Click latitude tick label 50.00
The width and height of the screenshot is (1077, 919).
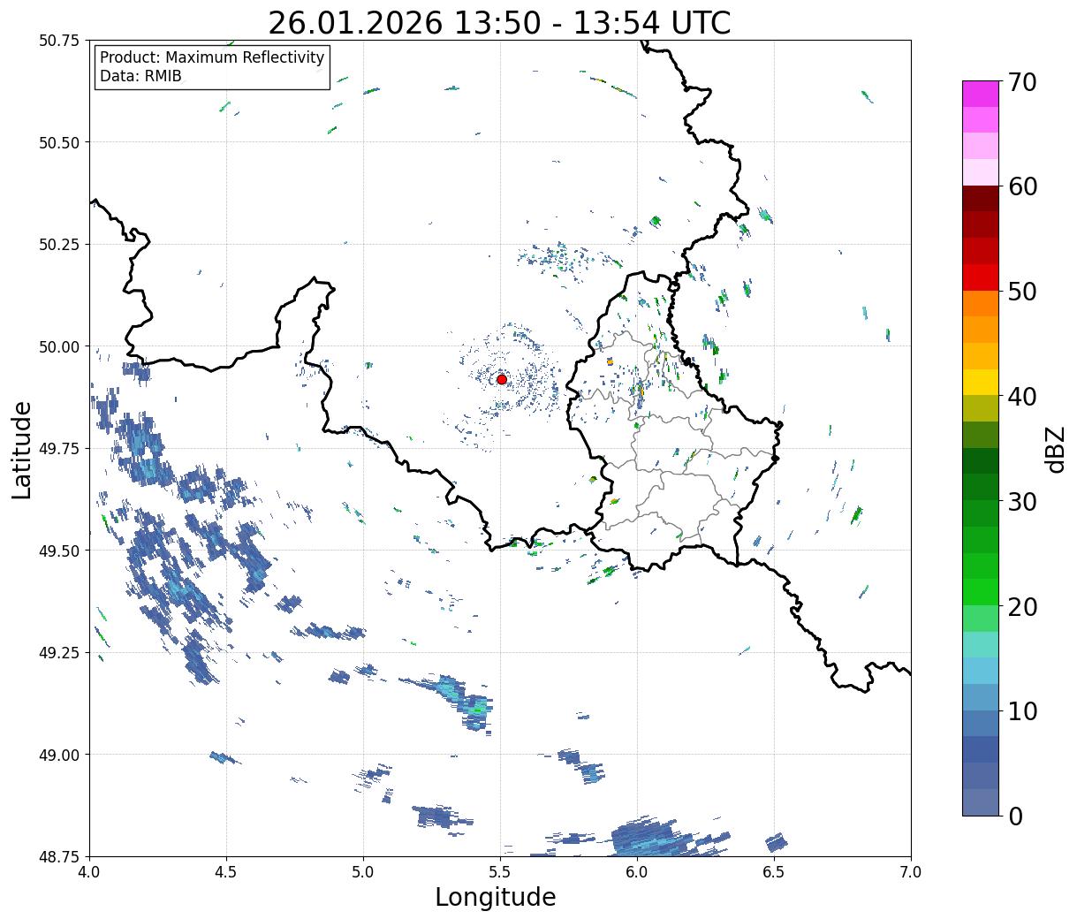(x=59, y=346)
